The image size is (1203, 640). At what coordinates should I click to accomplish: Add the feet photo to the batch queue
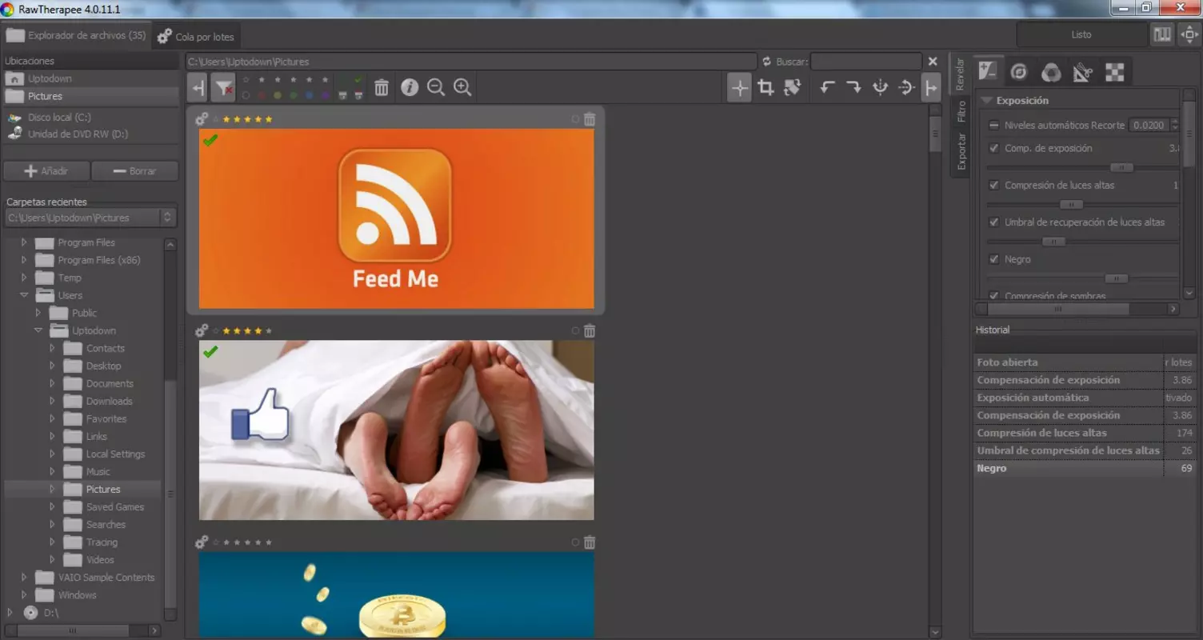(202, 330)
